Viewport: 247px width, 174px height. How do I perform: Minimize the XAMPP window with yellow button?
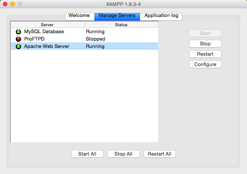tap(13, 4)
